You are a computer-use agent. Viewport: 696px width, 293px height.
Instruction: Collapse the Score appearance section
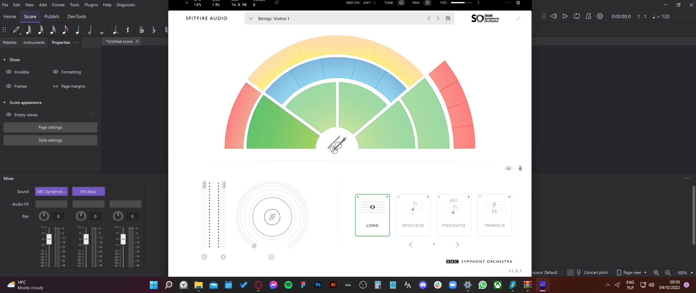tap(4, 102)
